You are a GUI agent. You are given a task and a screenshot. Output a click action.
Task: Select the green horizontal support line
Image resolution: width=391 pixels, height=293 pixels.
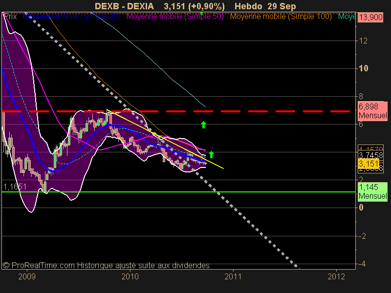tap(178, 192)
